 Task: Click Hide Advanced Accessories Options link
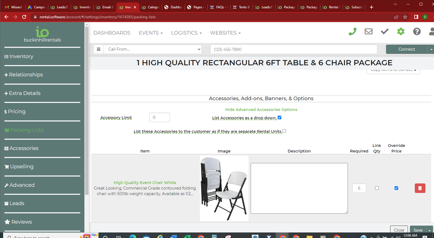[x=261, y=110]
